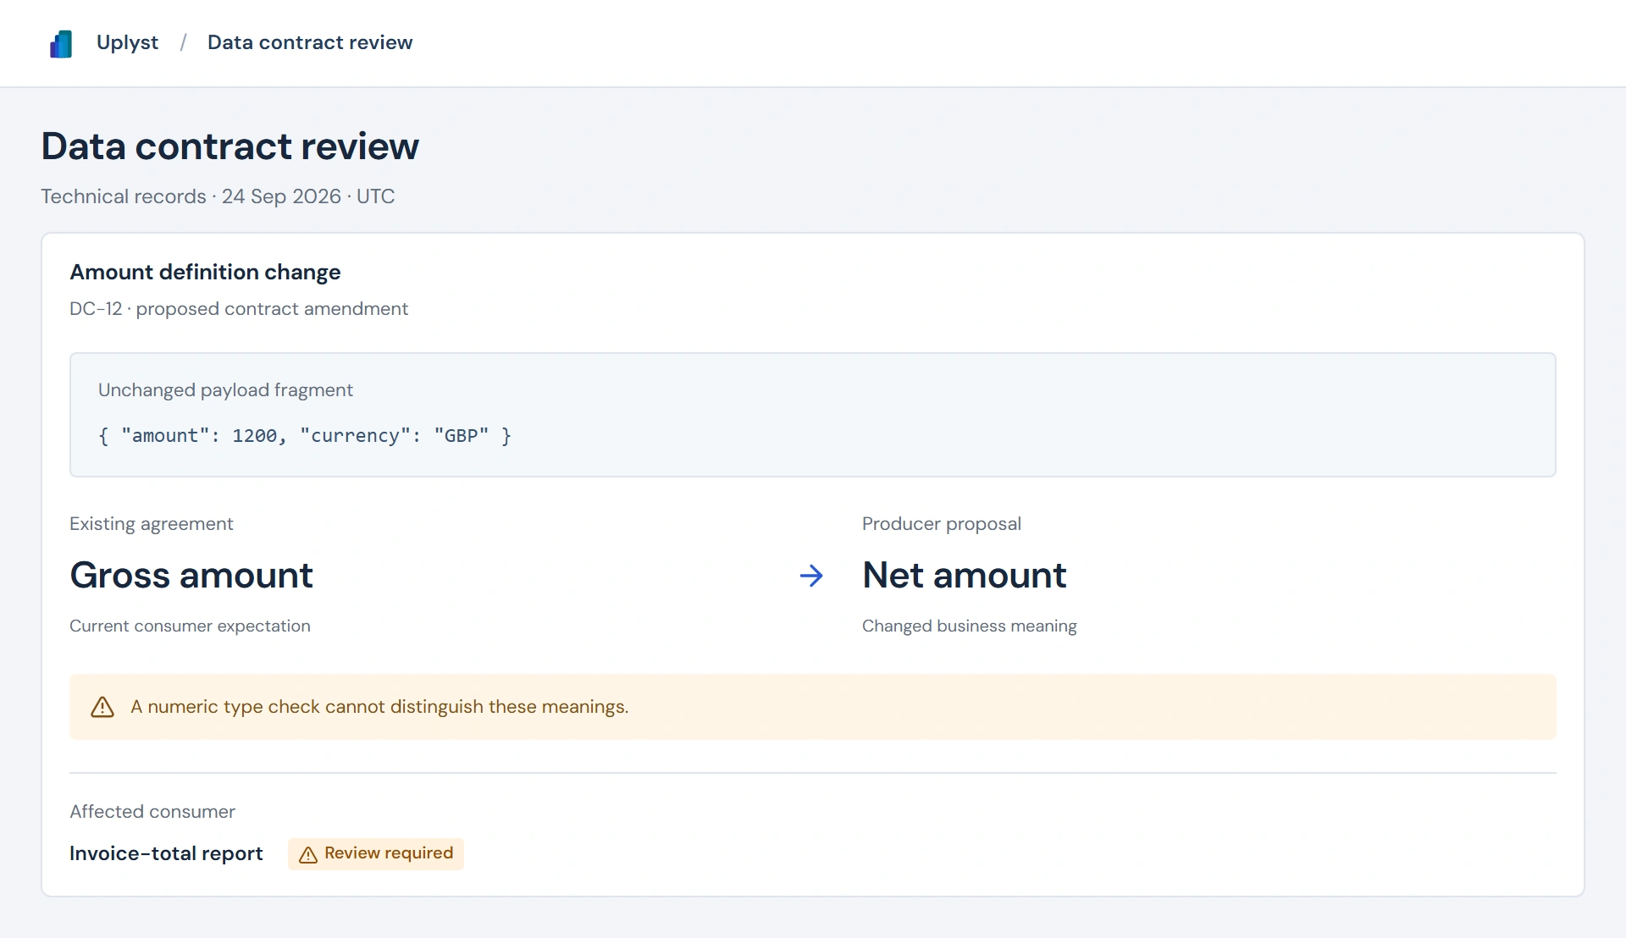Select the Data contract review breadcrumb
The image size is (1626, 938).
coord(310,42)
